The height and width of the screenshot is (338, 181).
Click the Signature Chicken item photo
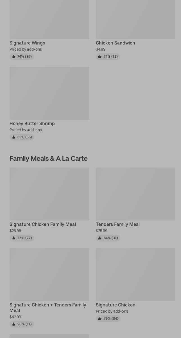(x=135, y=274)
